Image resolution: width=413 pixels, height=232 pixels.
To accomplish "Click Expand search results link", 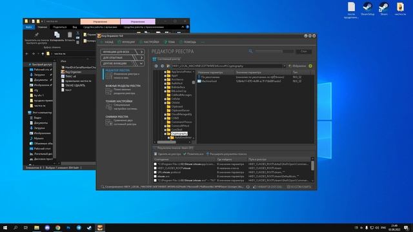I will pyautogui.click(x=227, y=154).
